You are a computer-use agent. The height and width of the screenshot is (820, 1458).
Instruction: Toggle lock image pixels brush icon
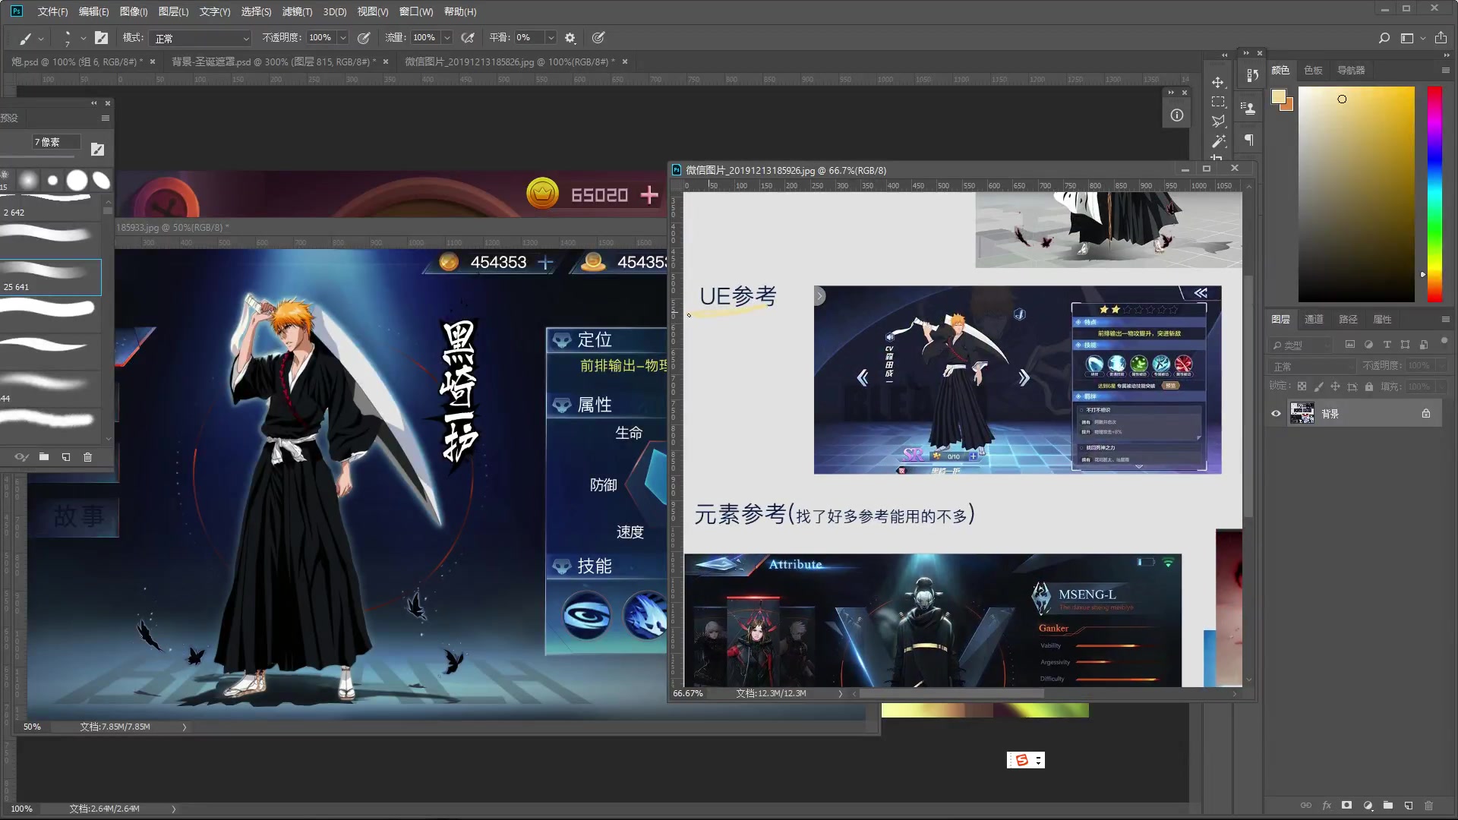1318,386
